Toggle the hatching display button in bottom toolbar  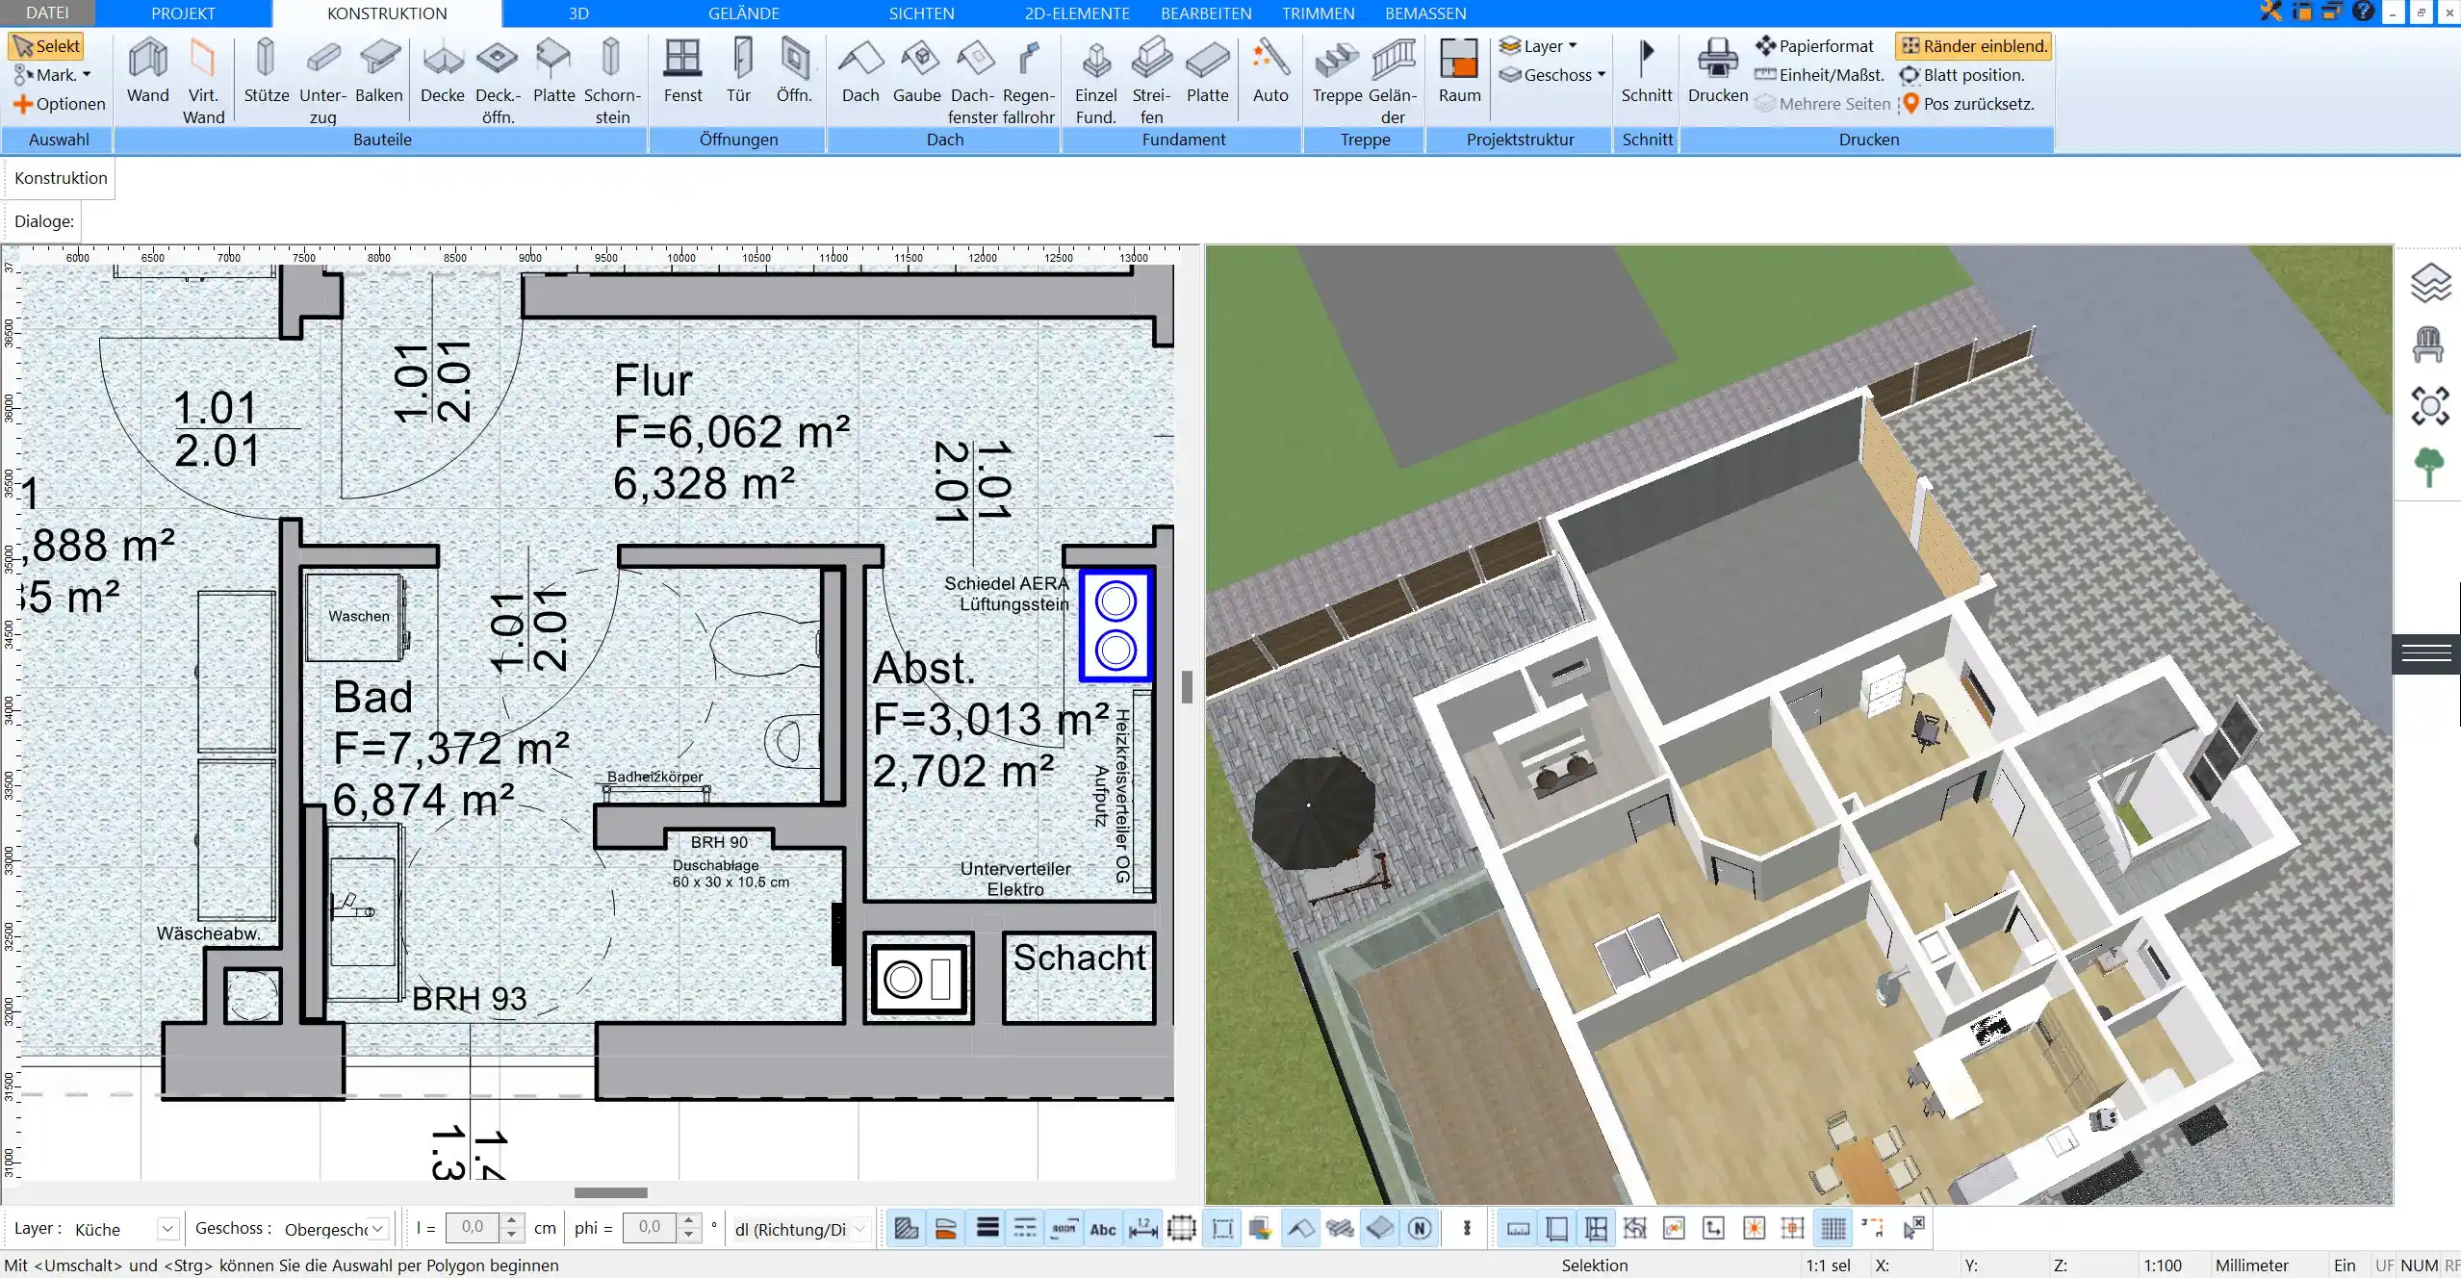click(906, 1229)
